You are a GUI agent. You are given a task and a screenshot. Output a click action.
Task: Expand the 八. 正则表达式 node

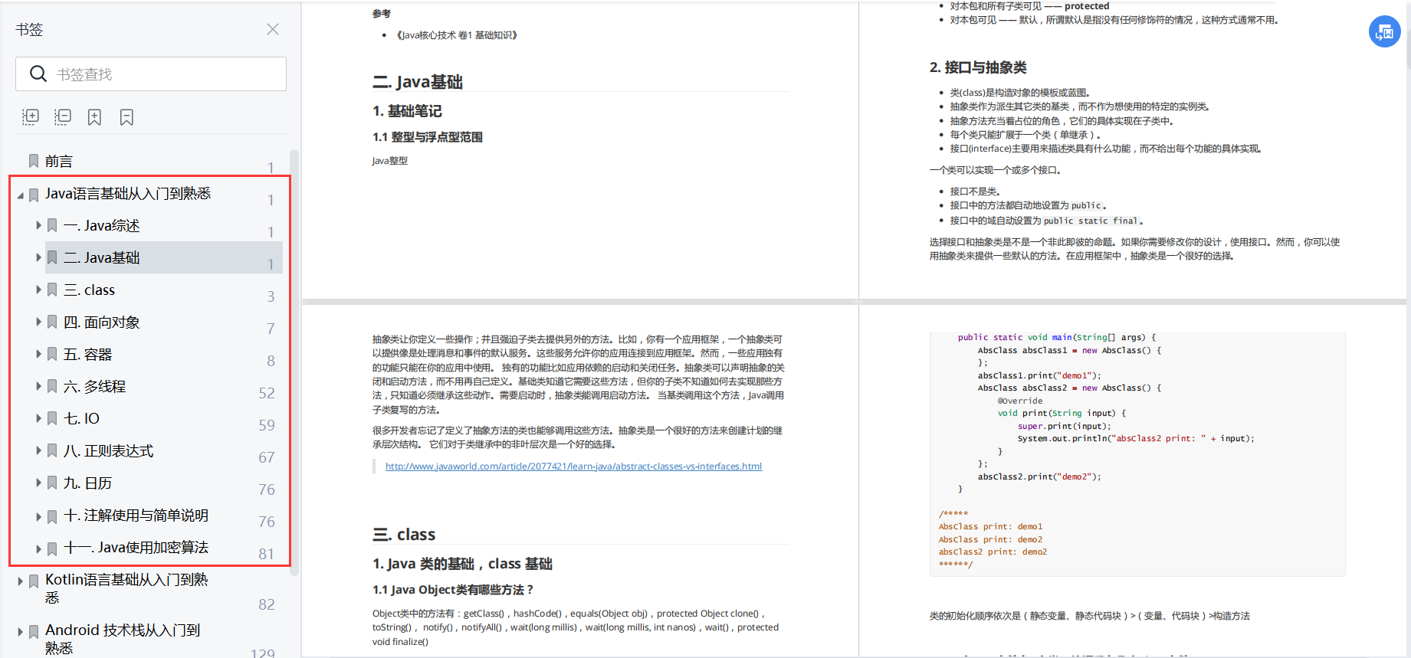click(x=38, y=451)
